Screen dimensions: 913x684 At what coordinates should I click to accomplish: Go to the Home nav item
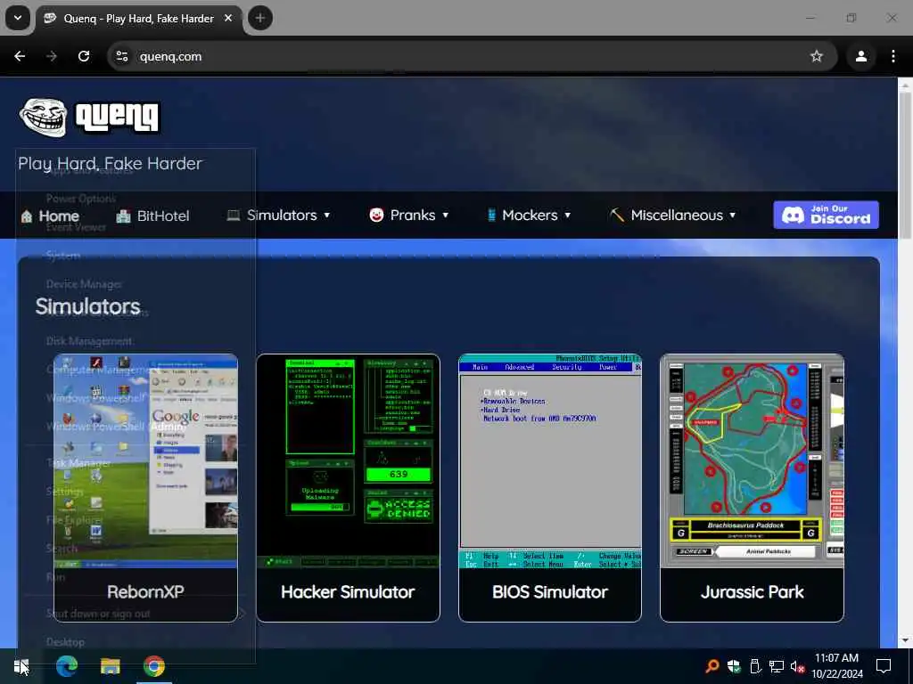(50, 216)
